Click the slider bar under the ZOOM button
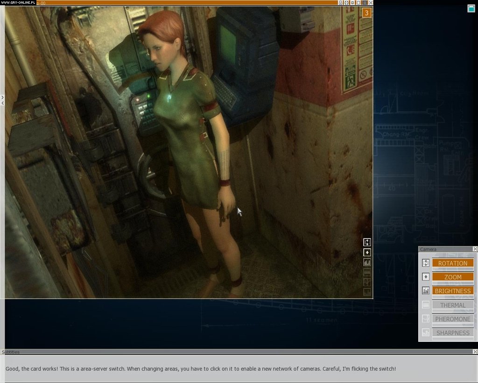The image size is (478, 383). pos(452,283)
